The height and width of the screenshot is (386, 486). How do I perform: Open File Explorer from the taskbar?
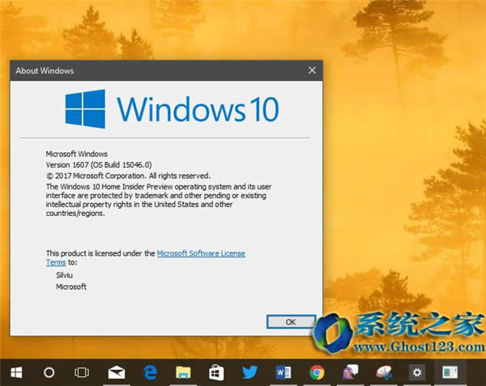[x=183, y=372]
